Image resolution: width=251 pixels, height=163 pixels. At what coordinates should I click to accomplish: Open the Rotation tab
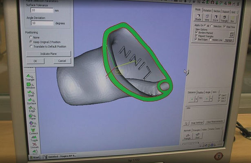click(207, 11)
